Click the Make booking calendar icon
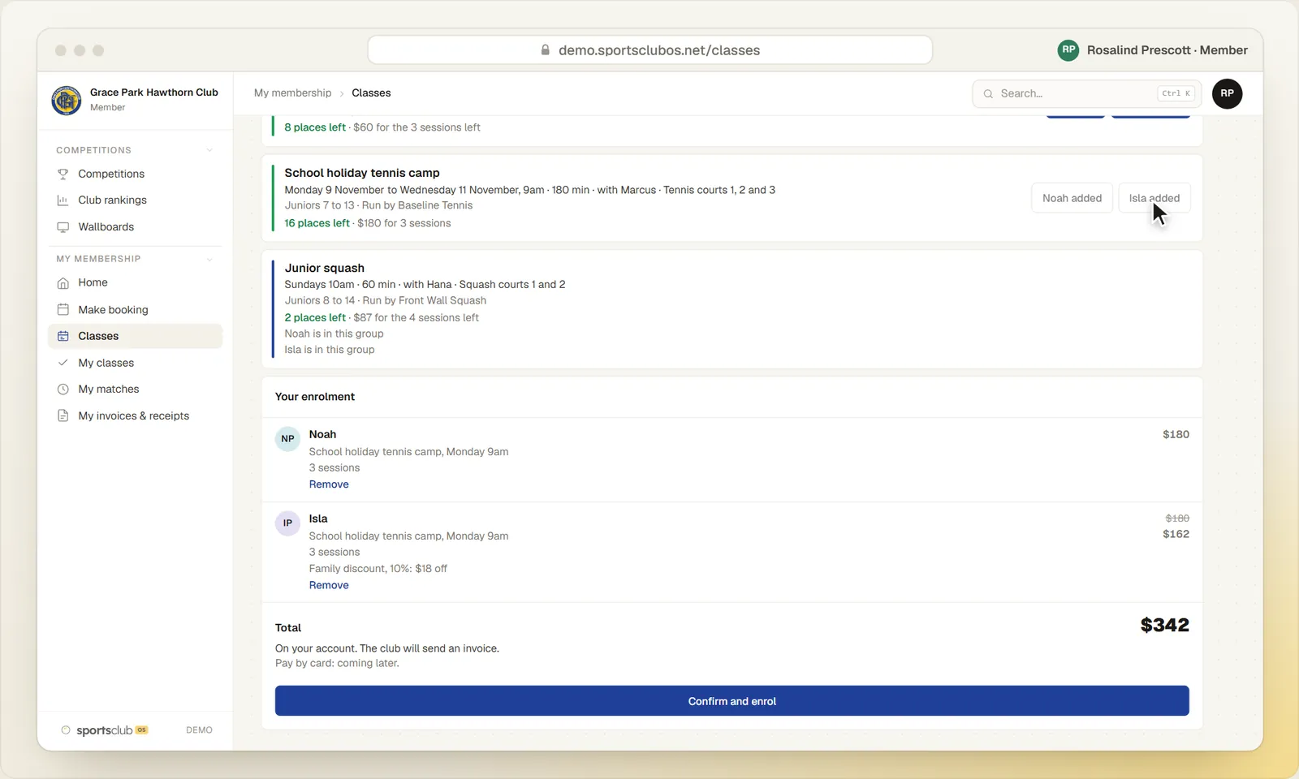 coord(63,310)
